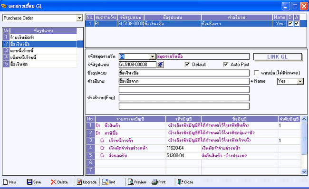Select ซื้อเงินสด in the template list
This screenshot has height=189, width=309.
coord(43,64)
